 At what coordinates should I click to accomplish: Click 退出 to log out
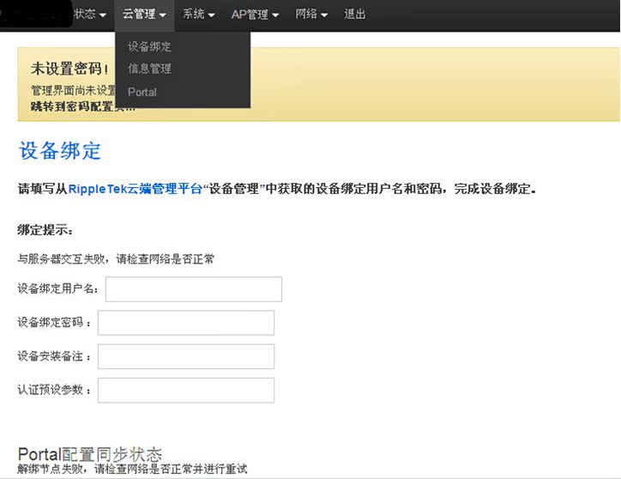tap(355, 15)
